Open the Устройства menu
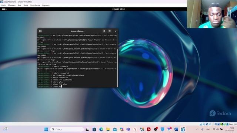Screen dimensions: 237x133 [x=35, y=5]
